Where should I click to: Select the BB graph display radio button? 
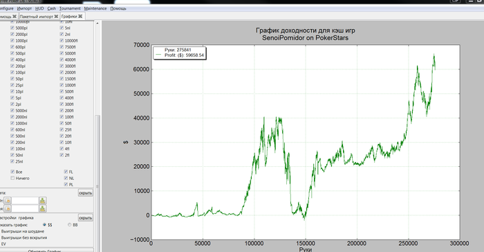coord(69,225)
